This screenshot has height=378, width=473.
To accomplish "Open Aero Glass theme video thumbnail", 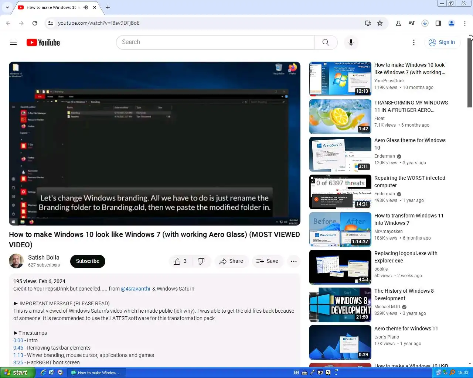I will 340,154.
